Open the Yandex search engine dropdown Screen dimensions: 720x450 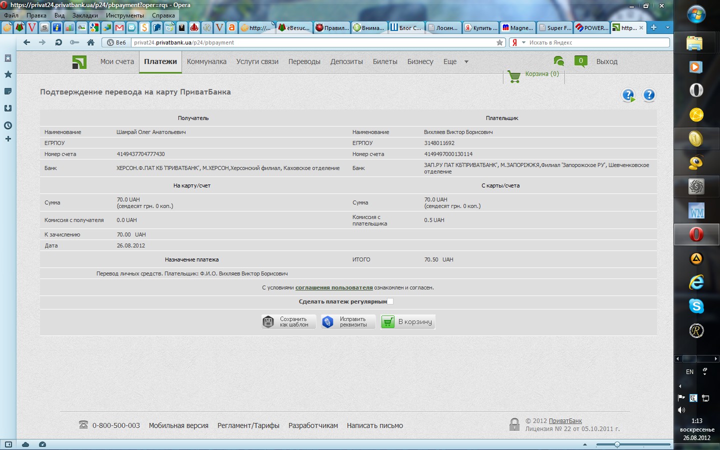tap(523, 42)
